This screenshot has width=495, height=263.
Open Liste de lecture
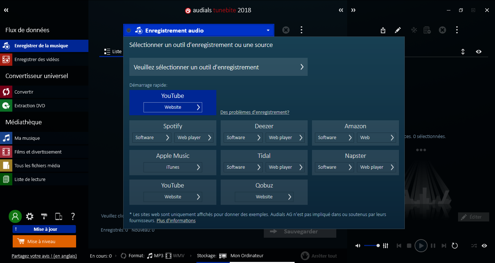click(44, 180)
